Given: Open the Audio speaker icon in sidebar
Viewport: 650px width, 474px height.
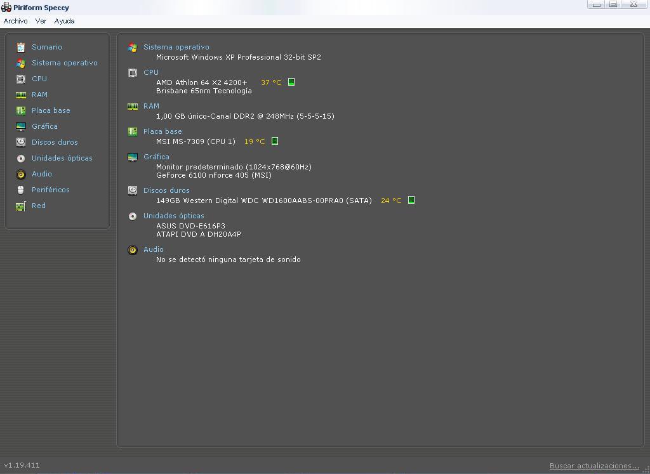Looking at the screenshot, I should (x=21, y=174).
